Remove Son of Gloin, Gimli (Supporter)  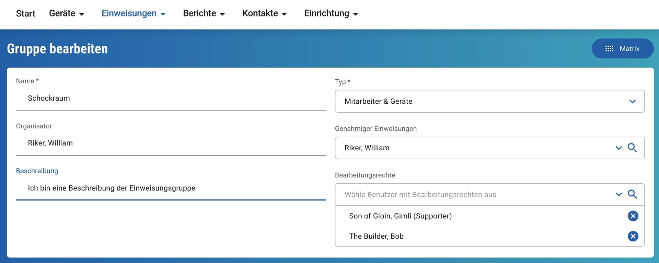click(633, 216)
